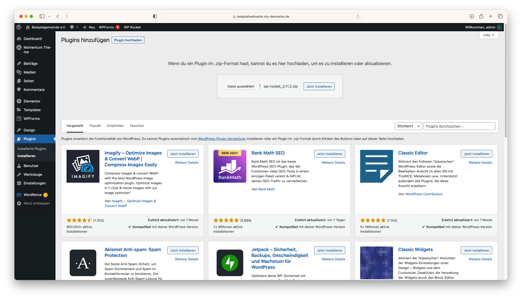Viewport: 522px width, 299px height.
Task: Switch to the Favoriten tab
Action: point(137,126)
